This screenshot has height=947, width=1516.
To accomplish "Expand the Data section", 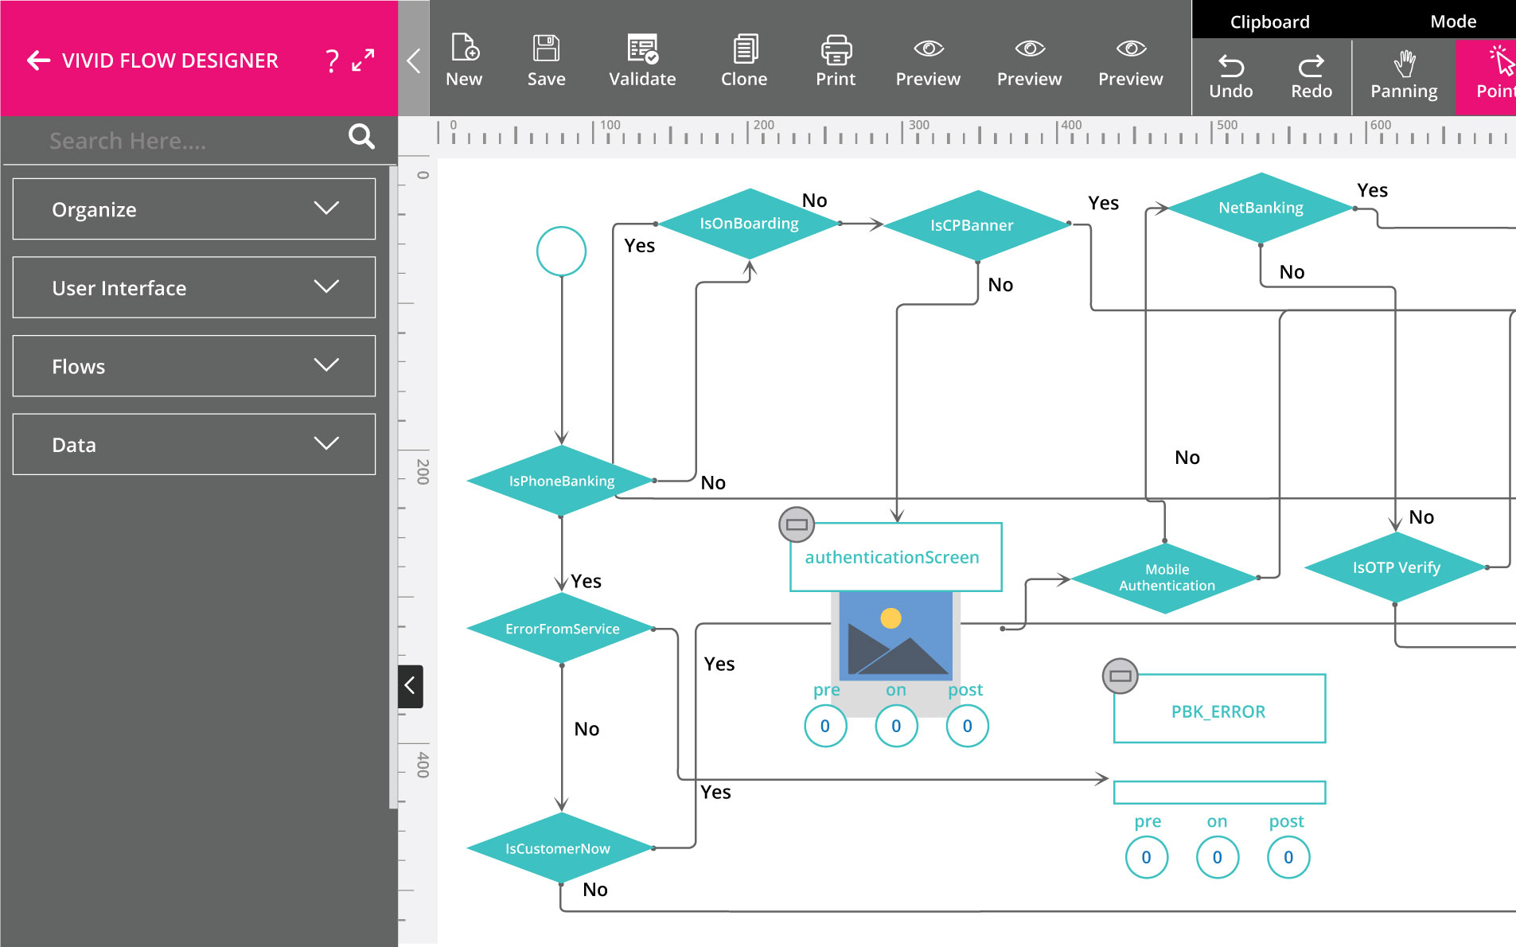I will [194, 444].
